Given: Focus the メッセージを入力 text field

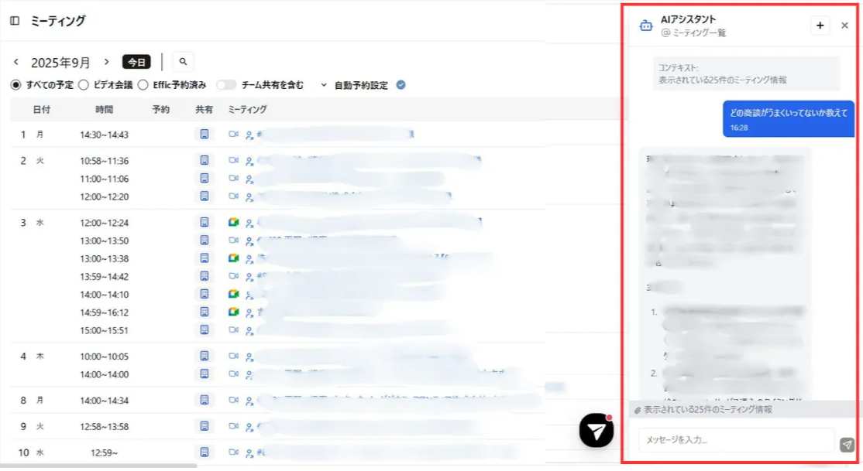Looking at the screenshot, I should (x=736, y=439).
